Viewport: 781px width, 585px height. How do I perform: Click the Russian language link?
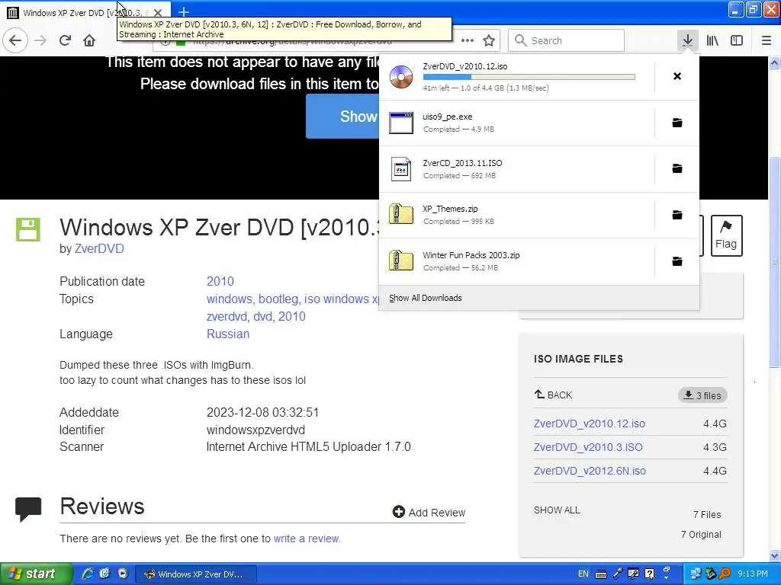[x=227, y=334]
